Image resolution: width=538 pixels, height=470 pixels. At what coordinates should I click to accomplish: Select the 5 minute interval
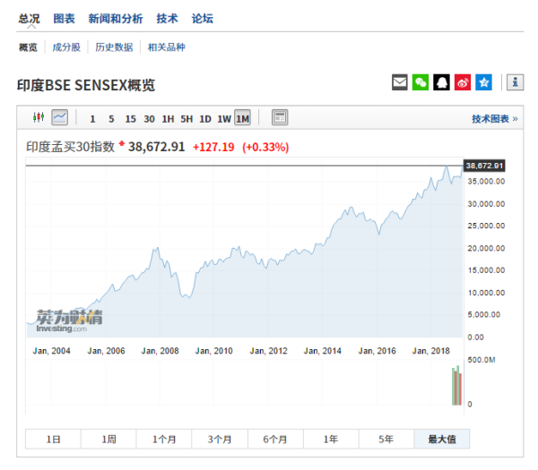click(x=111, y=119)
